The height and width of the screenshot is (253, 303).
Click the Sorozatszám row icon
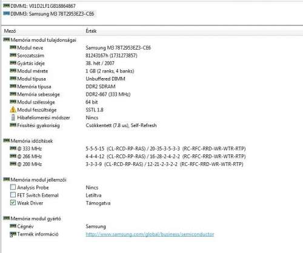[13, 55]
